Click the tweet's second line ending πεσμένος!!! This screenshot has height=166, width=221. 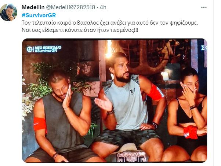80,30
